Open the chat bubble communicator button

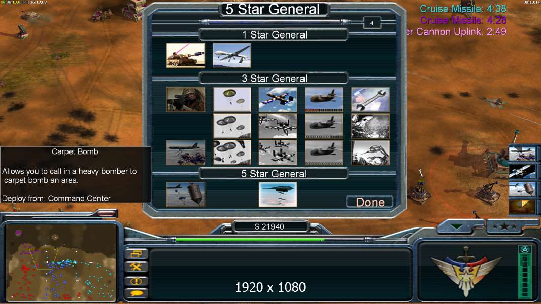pyautogui.click(x=137, y=293)
